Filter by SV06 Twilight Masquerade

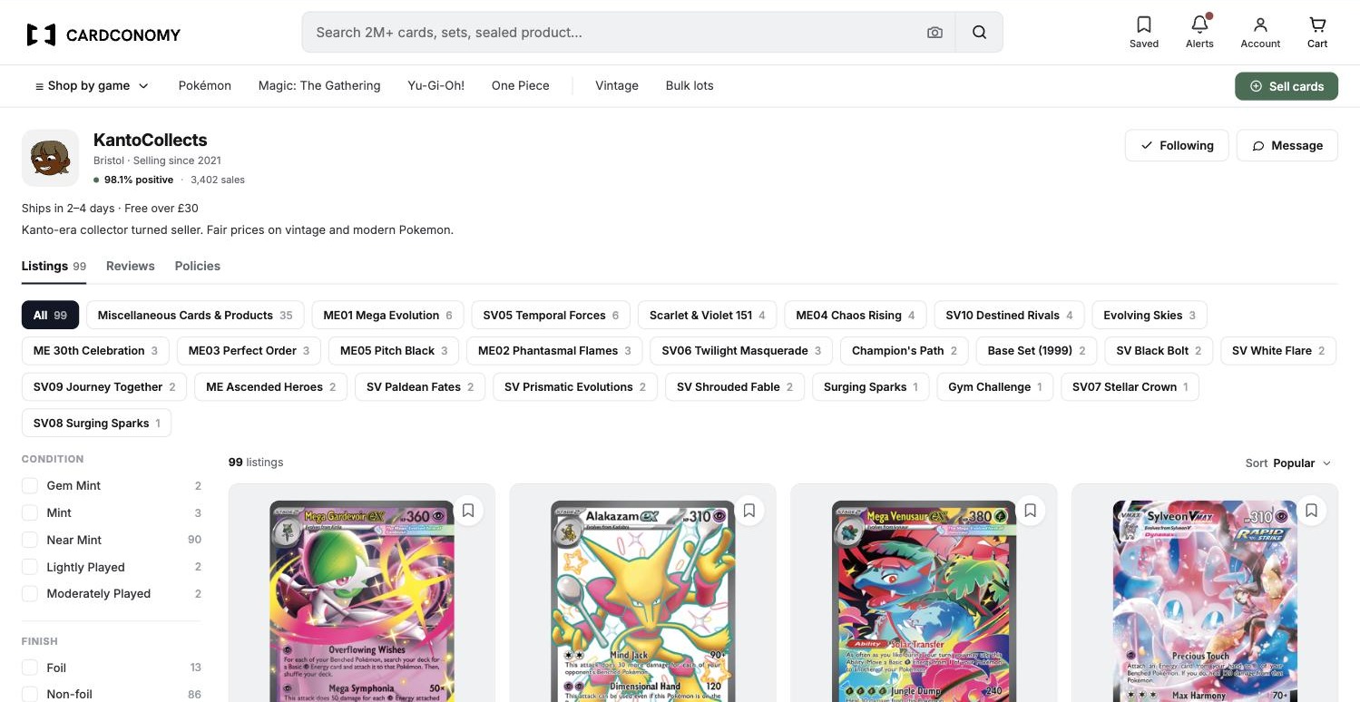pos(741,350)
